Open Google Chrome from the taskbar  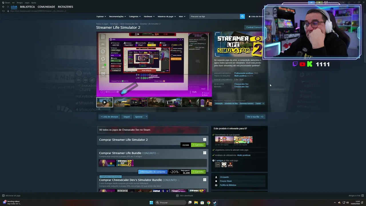pyautogui.click(x=208, y=203)
